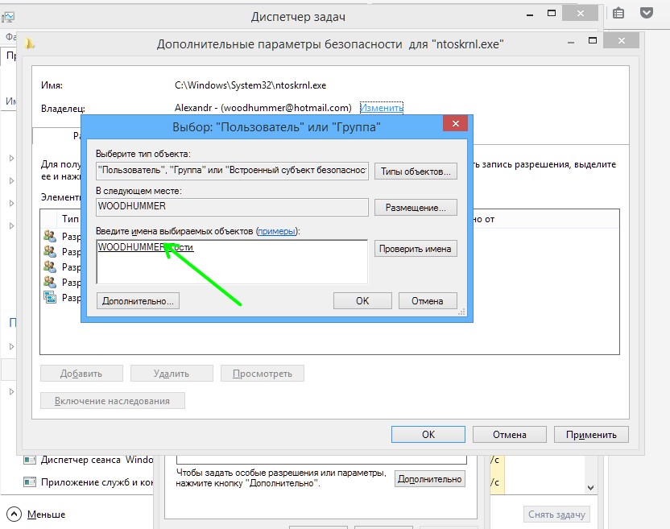
Task: Click the Приложение служб process icon
Action: pyautogui.click(x=30, y=482)
